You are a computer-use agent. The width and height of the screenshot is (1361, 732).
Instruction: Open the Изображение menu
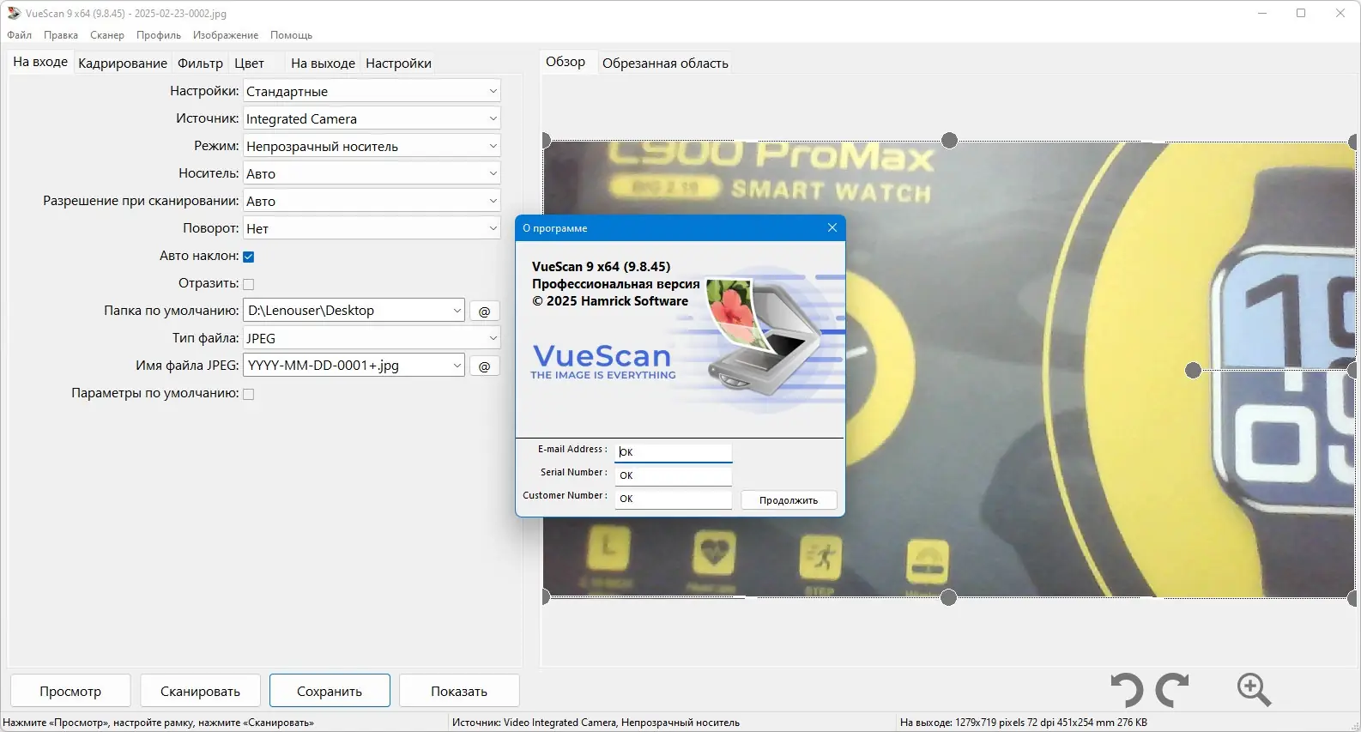pos(226,35)
